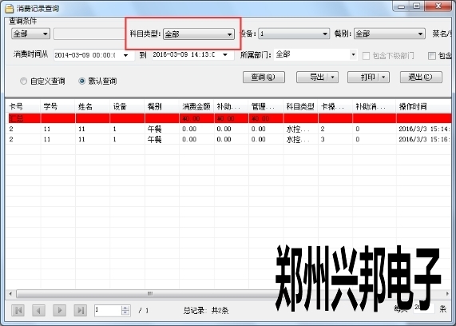This screenshot has height=326, width=456.
Task: Click the search text field beside 全部
Action: (x=89, y=34)
